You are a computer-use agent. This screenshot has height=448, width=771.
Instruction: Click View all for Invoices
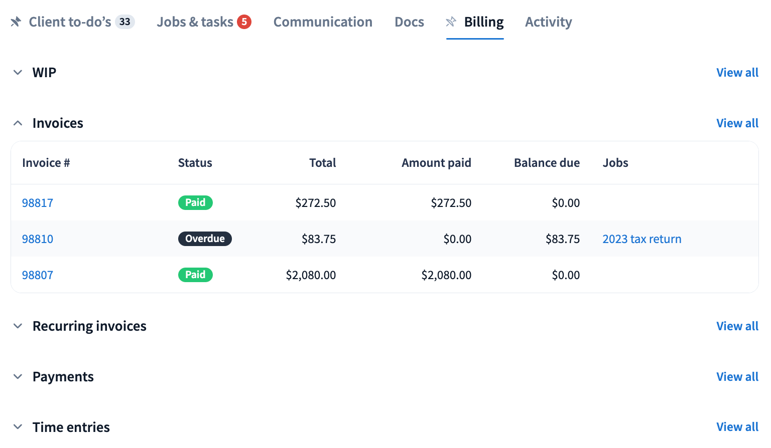point(737,123)
